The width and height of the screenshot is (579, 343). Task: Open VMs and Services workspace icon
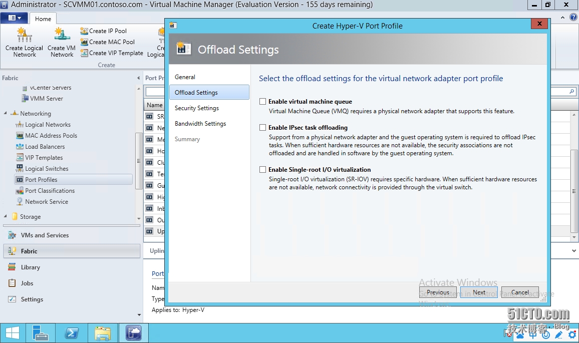click(12, 235)
